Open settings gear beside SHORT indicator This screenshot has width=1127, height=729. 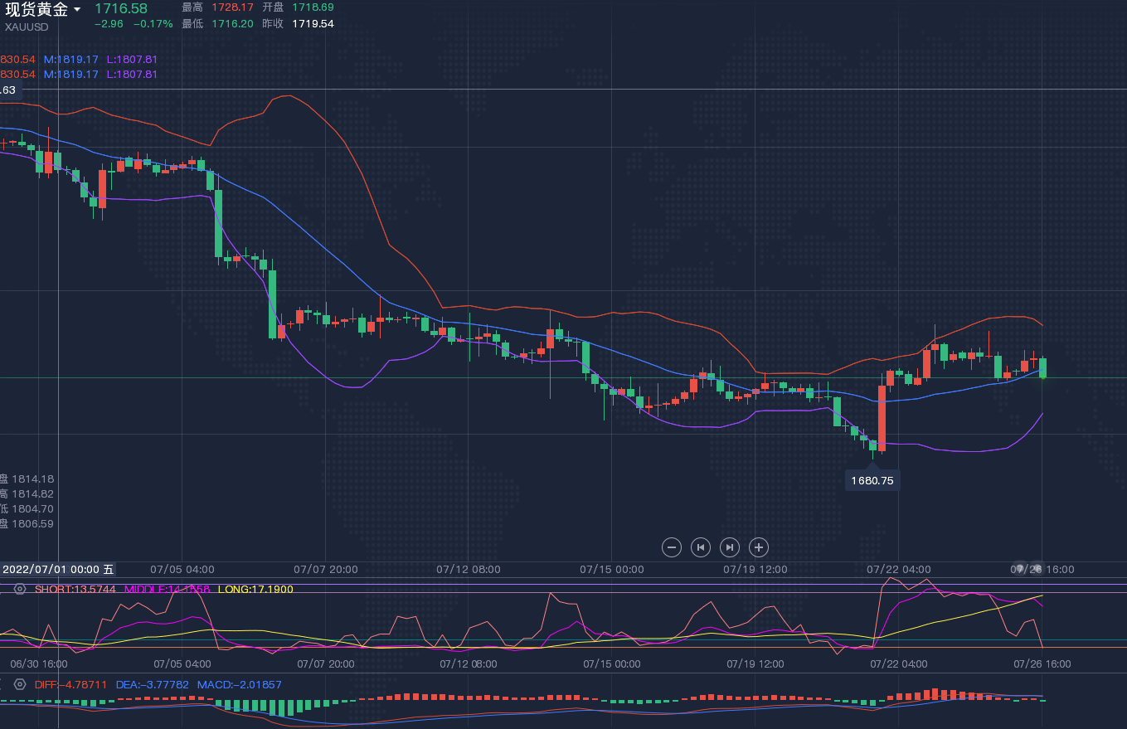tap(20, 589)
